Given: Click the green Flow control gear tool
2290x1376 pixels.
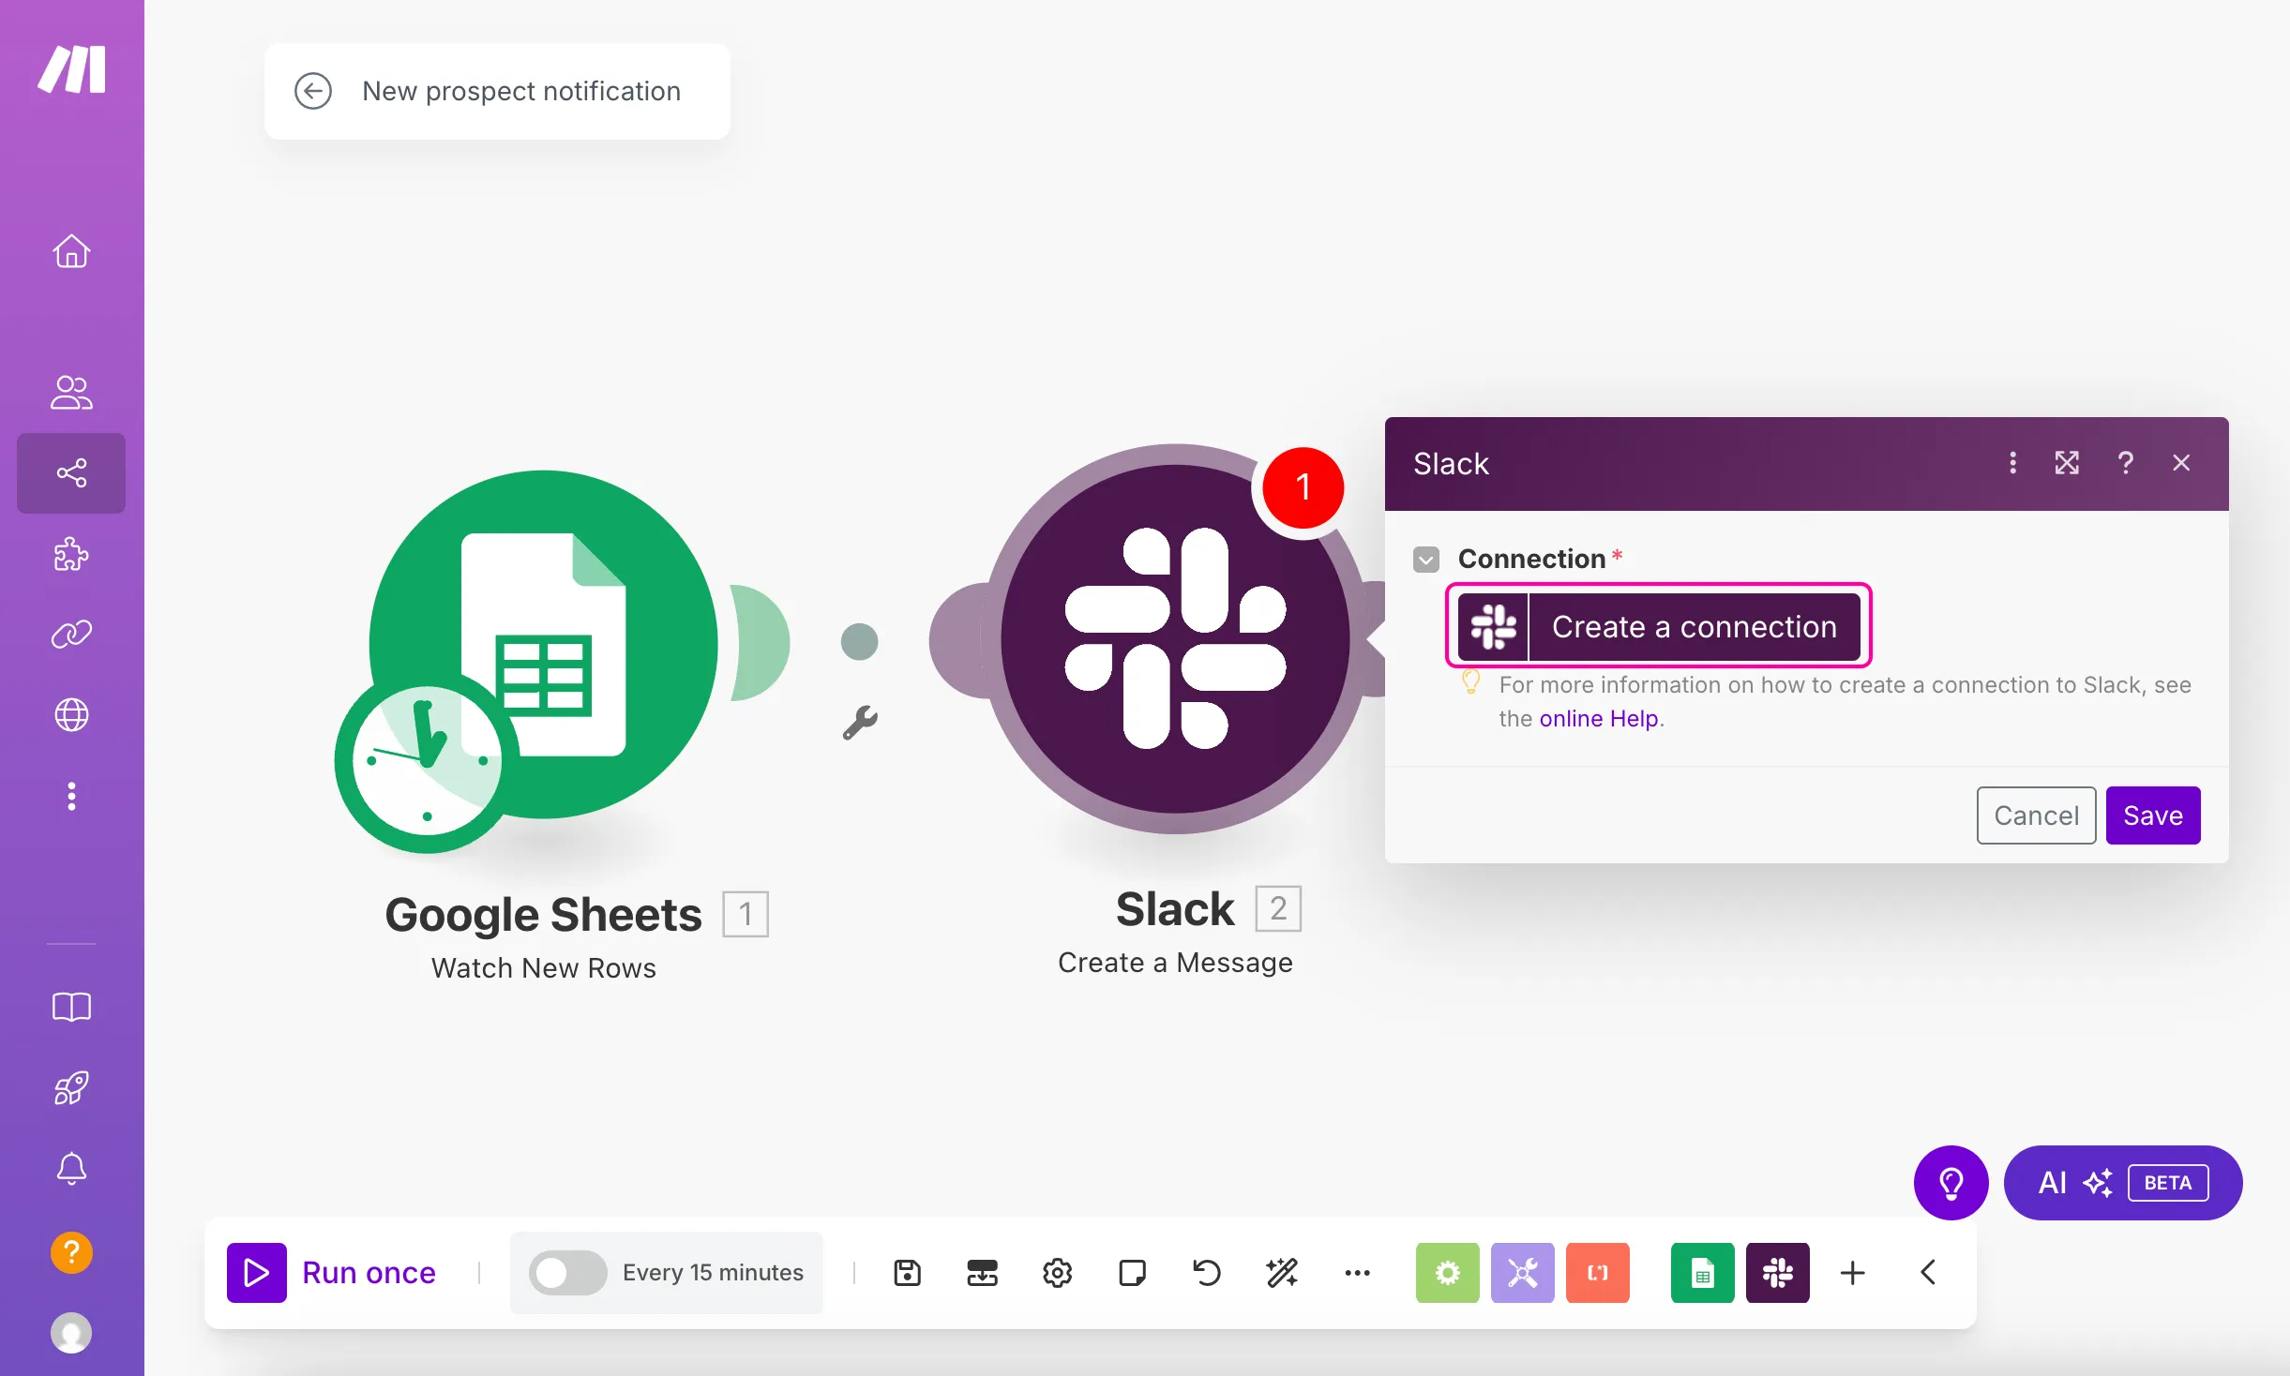Looking at the screenshot, I should click(x=1448, y=1273).
